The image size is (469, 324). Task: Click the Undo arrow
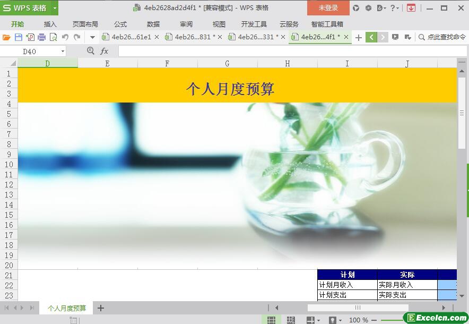coord(65,37)
